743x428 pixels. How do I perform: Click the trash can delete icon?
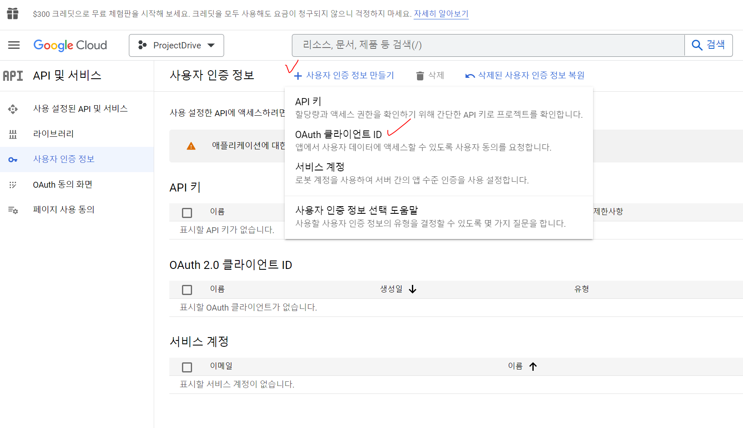pyautogui.click(x=420, y=76)
